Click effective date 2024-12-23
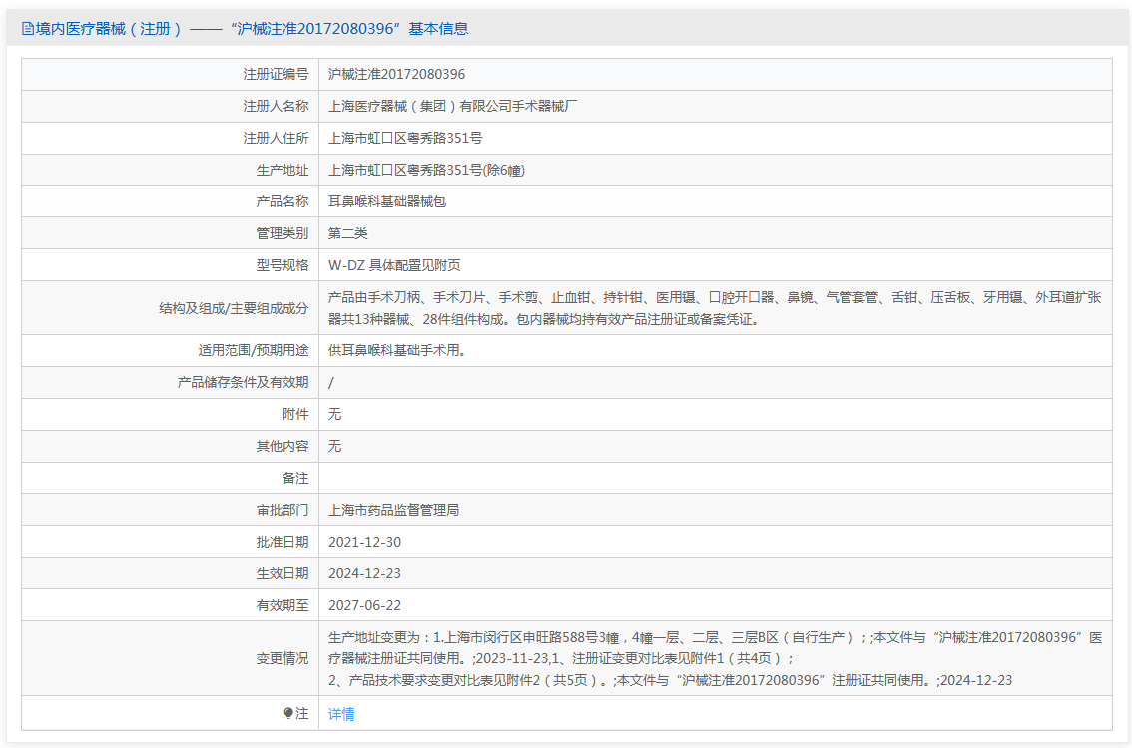Viewport: 1132px width, 748px height. 364,573
